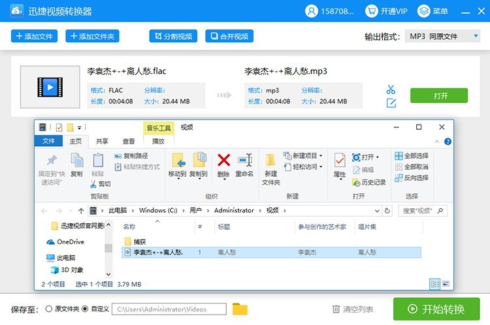Click the edit output name icon

(x=391, y=103)
